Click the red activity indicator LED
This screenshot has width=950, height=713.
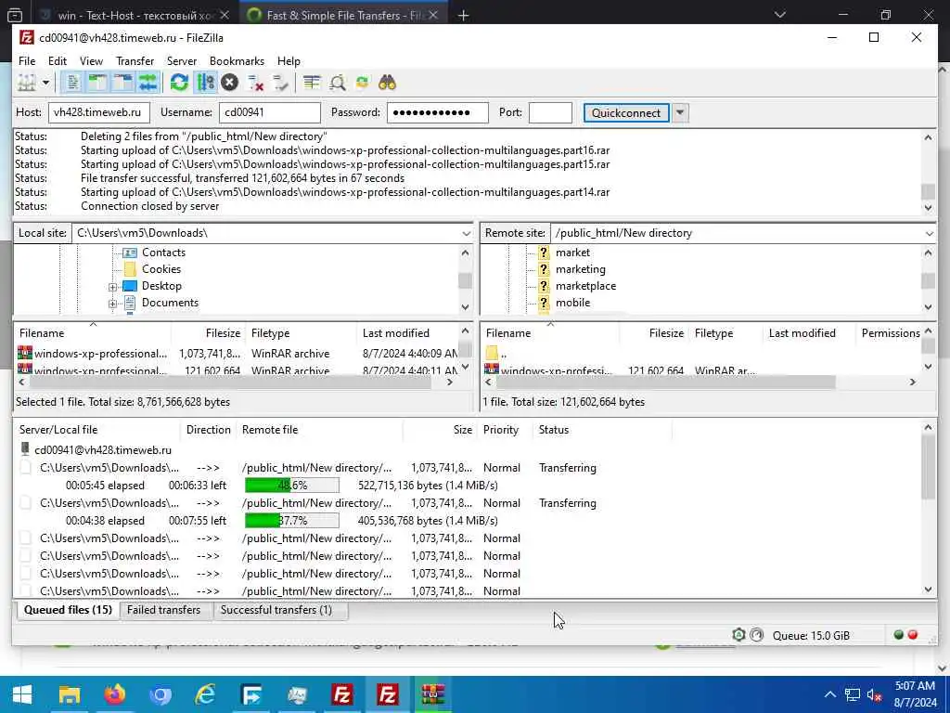(913, 635)
